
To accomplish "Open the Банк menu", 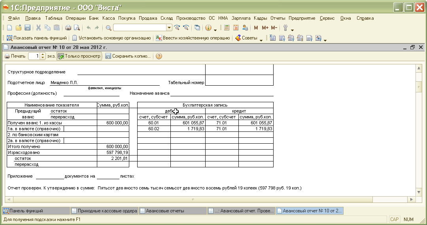I will coord(94,18).
